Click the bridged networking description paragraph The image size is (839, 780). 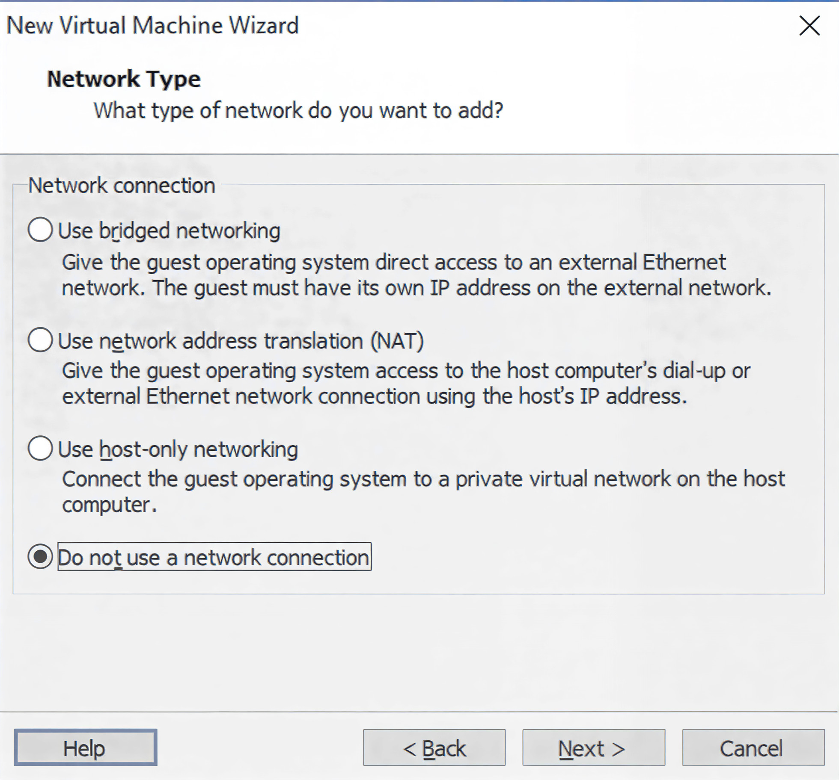415,275
